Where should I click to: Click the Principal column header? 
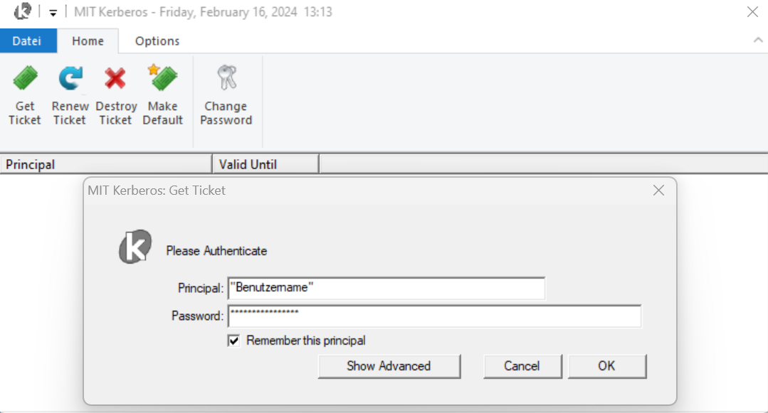[107, 164]
